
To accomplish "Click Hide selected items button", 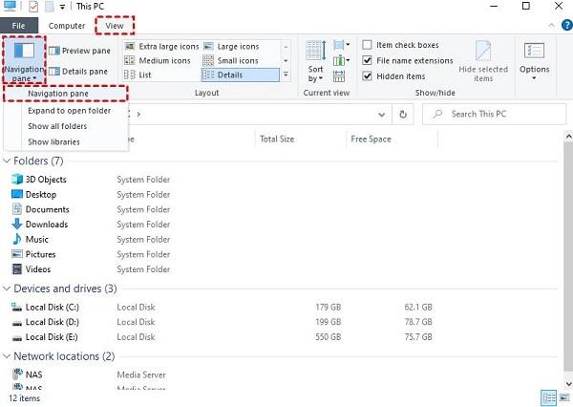I will (x=483, y=61).
